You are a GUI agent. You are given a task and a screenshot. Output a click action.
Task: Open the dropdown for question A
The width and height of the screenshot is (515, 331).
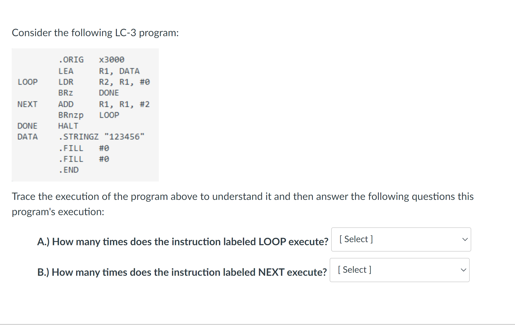[401, 239]
